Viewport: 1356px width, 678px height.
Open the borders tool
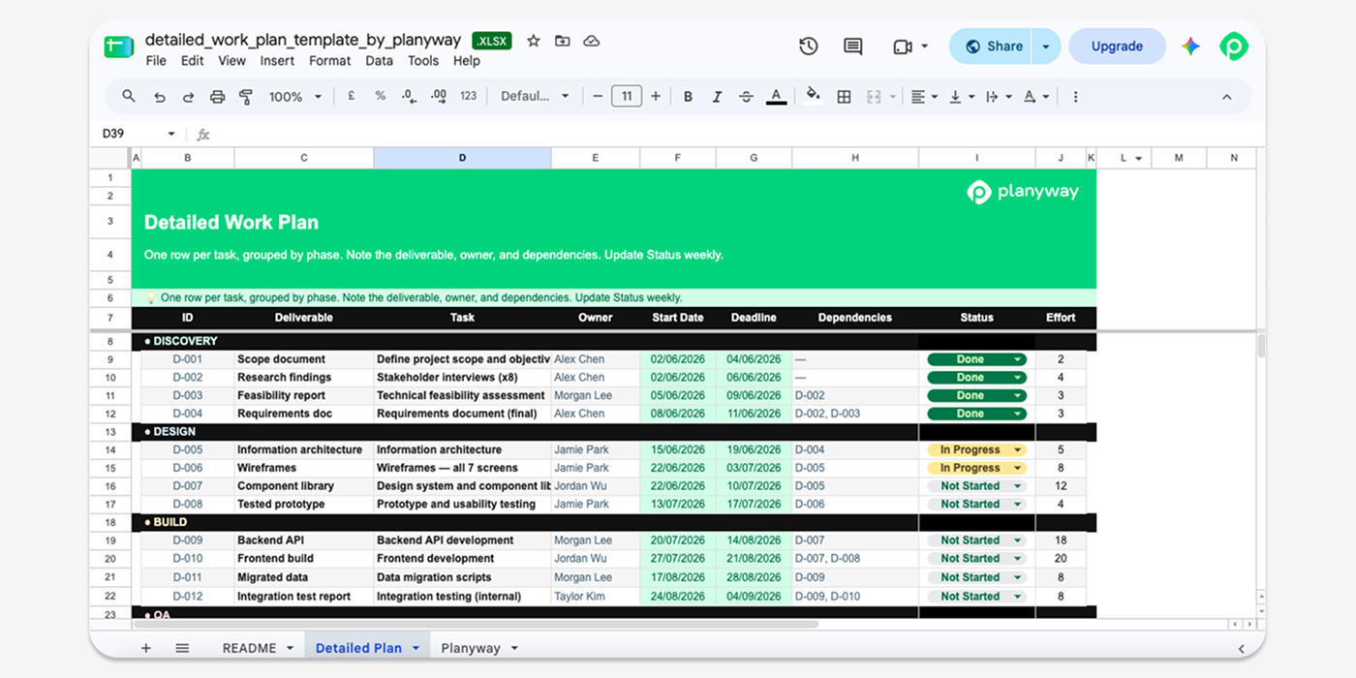844,97
